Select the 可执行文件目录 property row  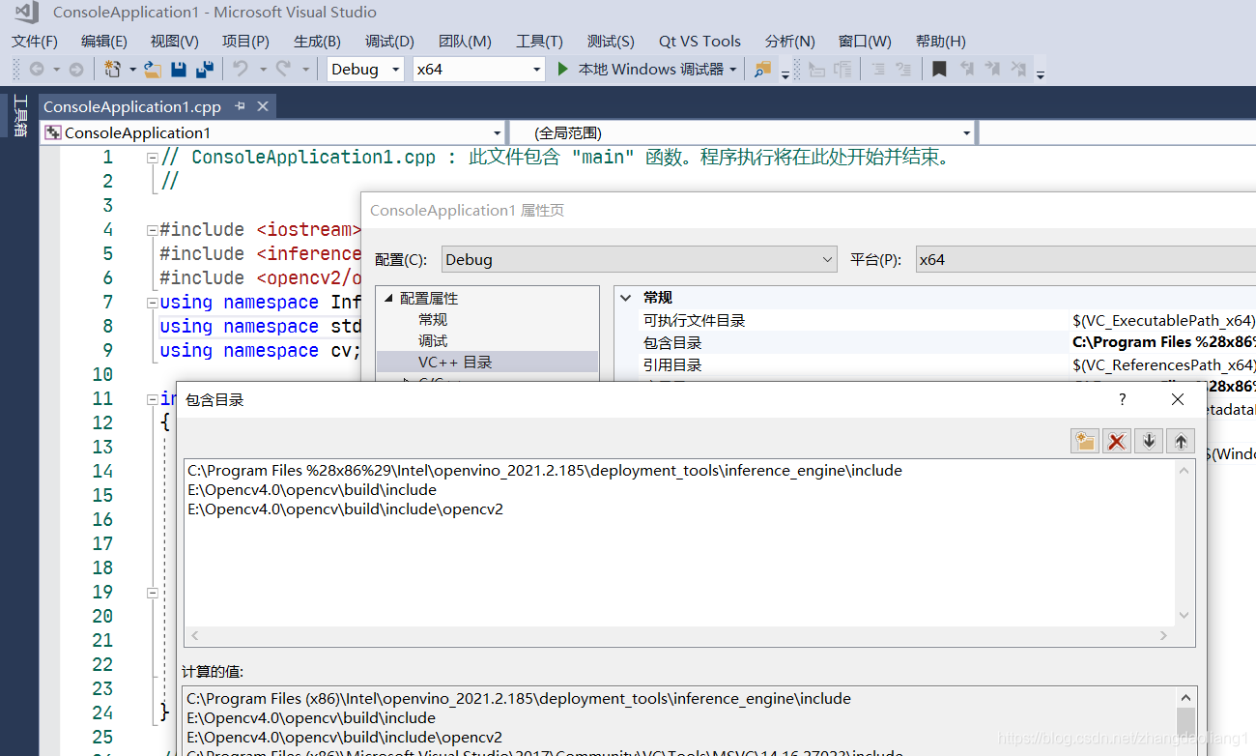[x=934, y=320]
